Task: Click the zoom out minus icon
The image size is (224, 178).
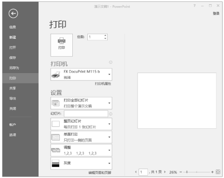Action: (x=181, y=172)
